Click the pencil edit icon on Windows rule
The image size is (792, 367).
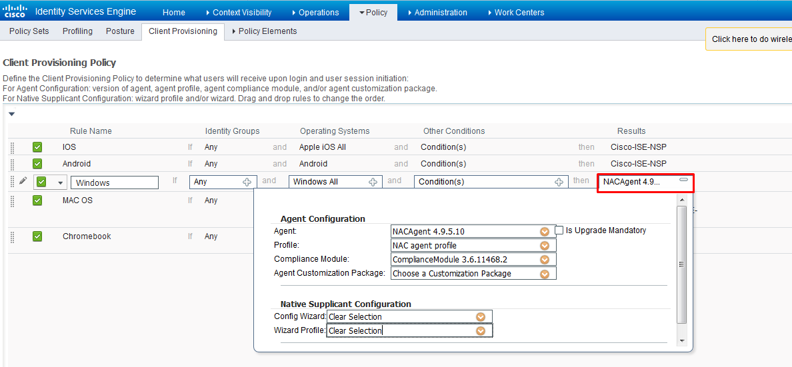[x=23, y=181]
